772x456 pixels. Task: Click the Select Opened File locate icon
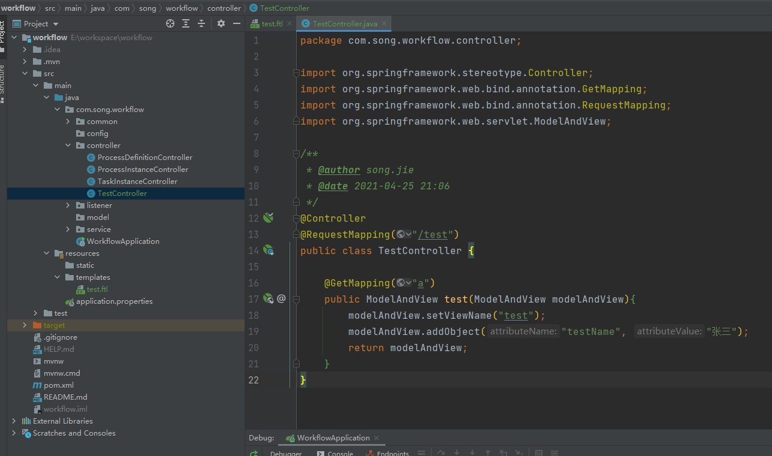click(x=170, y=23)
